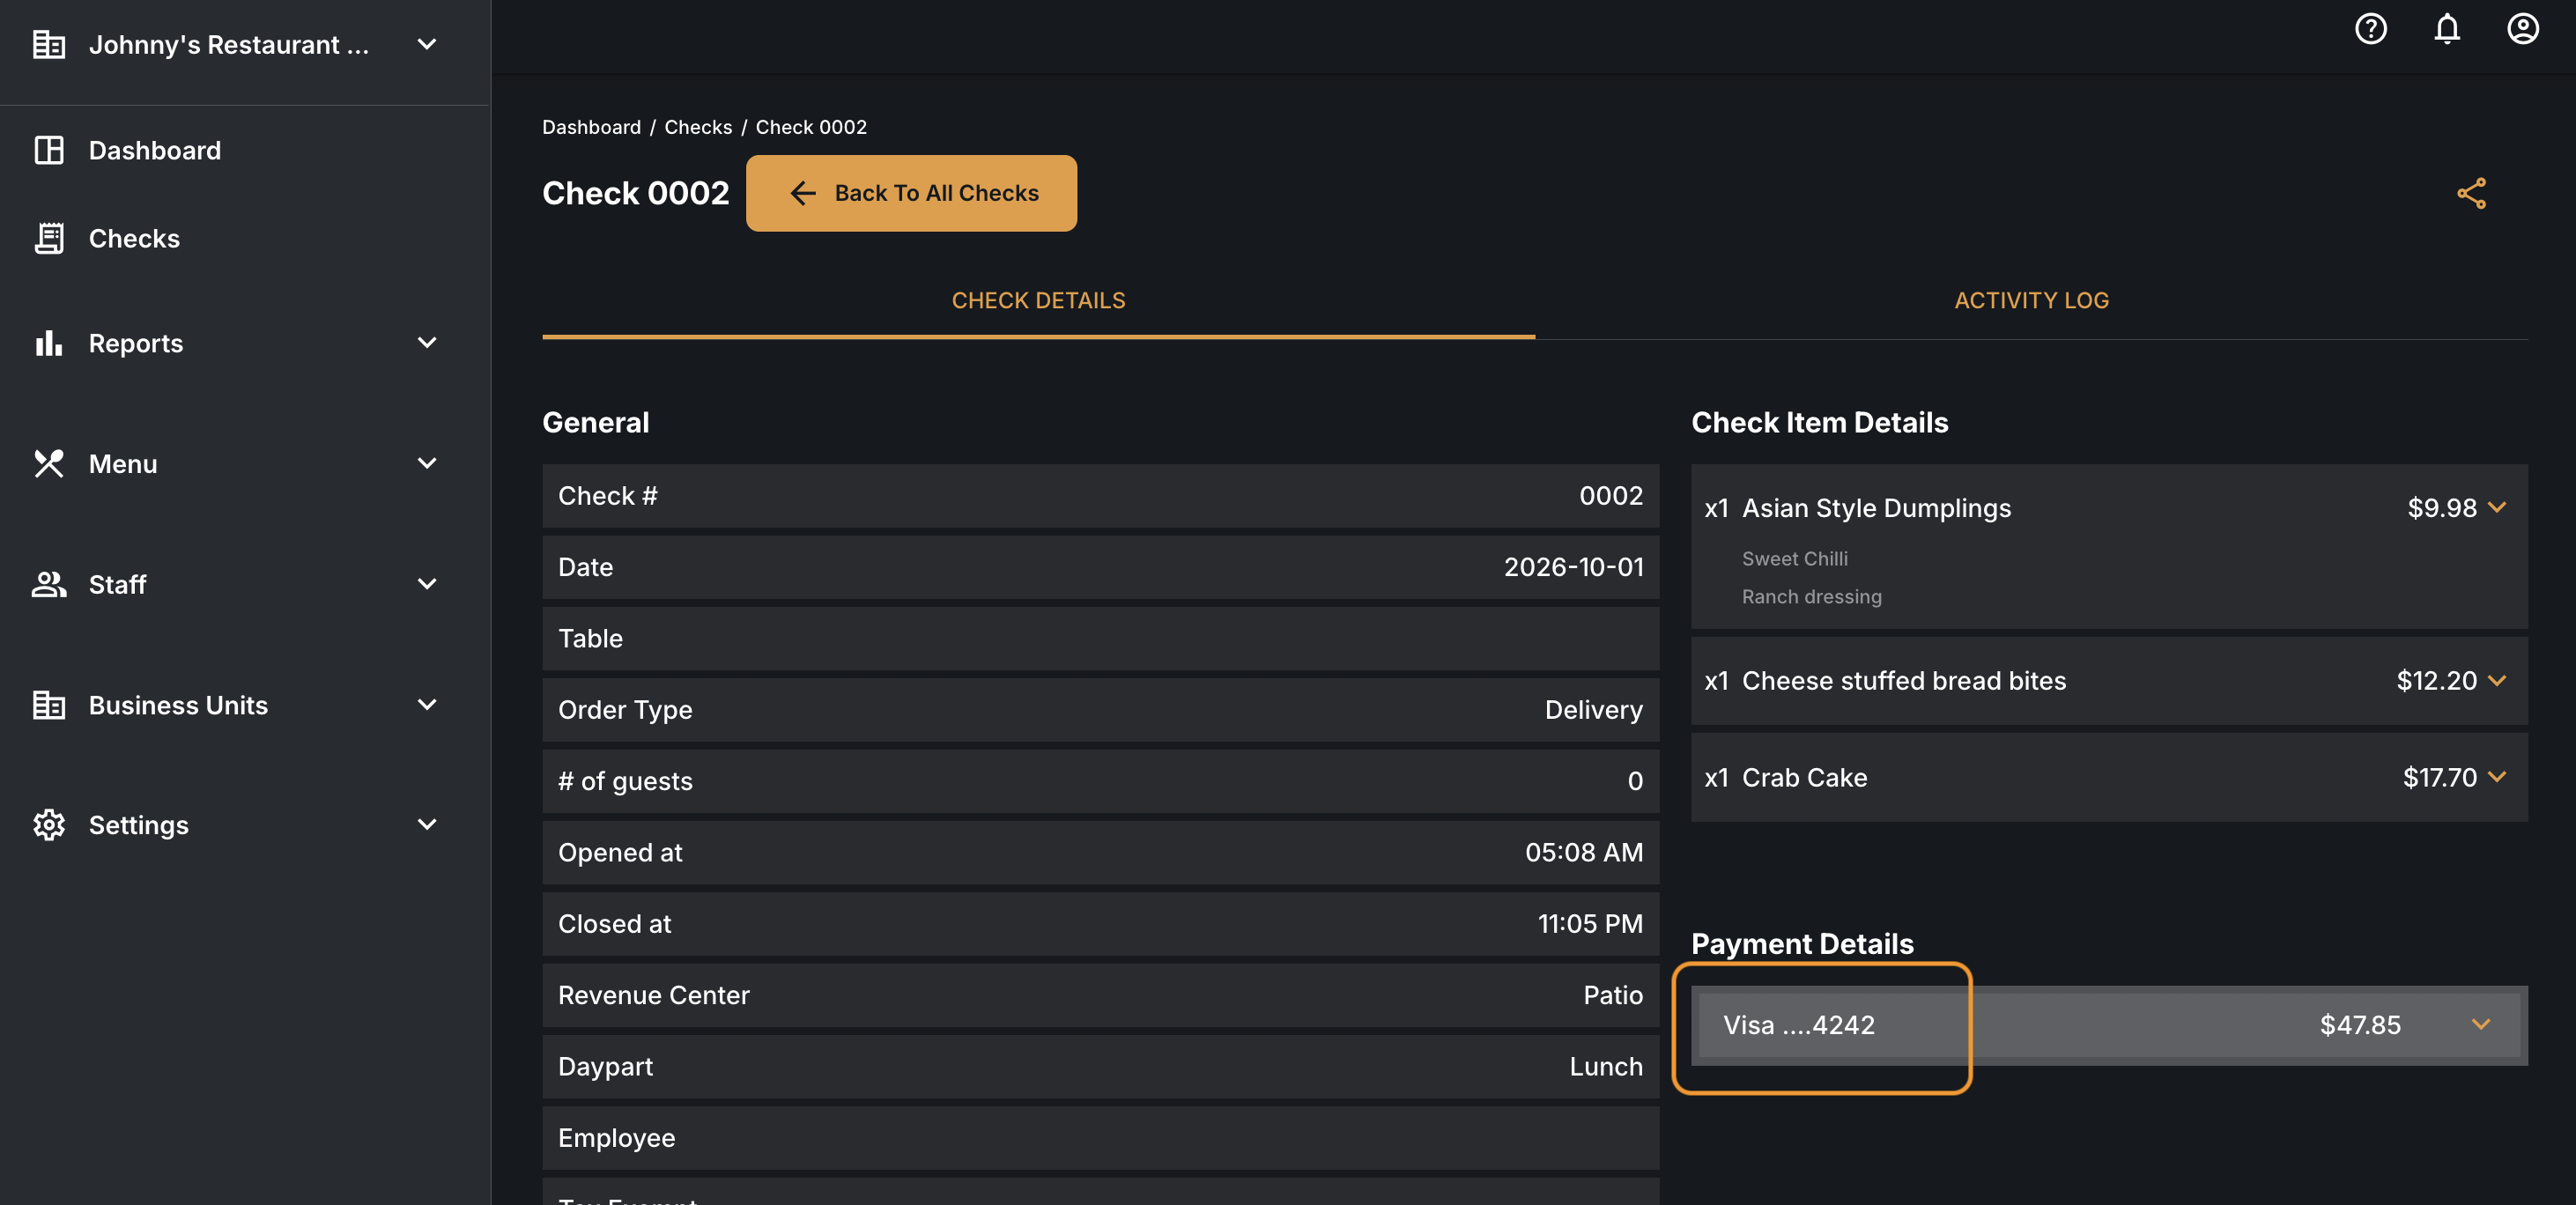Click the Business Units building icon
2576x1205 pixels.
[49, 705]
